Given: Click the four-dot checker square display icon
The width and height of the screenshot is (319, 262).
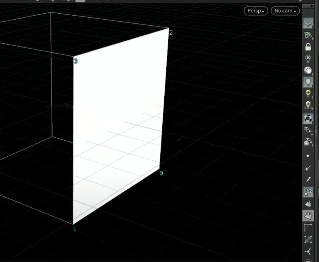Looking at the screenshot, I should 308,239.
